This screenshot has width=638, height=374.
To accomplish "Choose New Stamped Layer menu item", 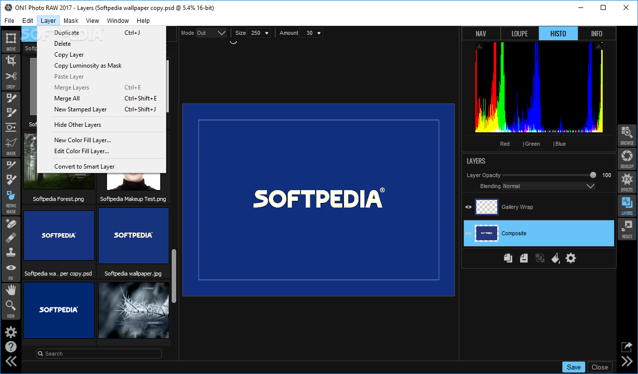I will pyautogui.click(x=102, y=109).
